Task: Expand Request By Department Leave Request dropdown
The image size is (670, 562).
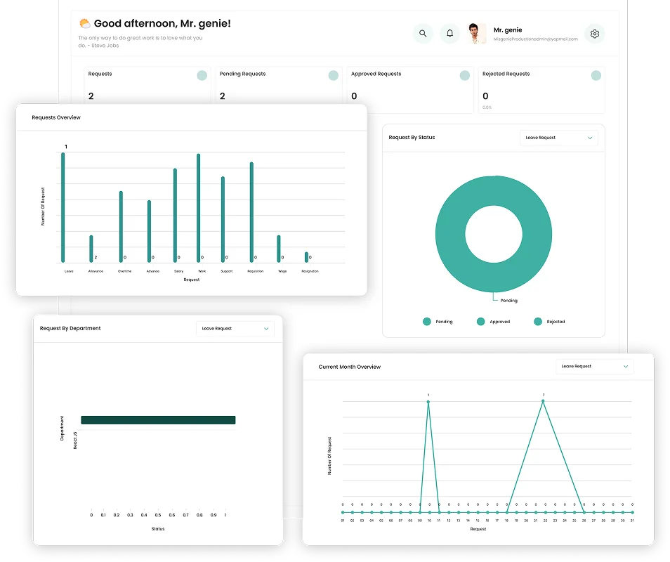Action: [235, 328]
